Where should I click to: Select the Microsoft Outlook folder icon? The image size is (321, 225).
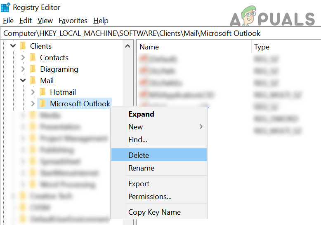(42, 103)
